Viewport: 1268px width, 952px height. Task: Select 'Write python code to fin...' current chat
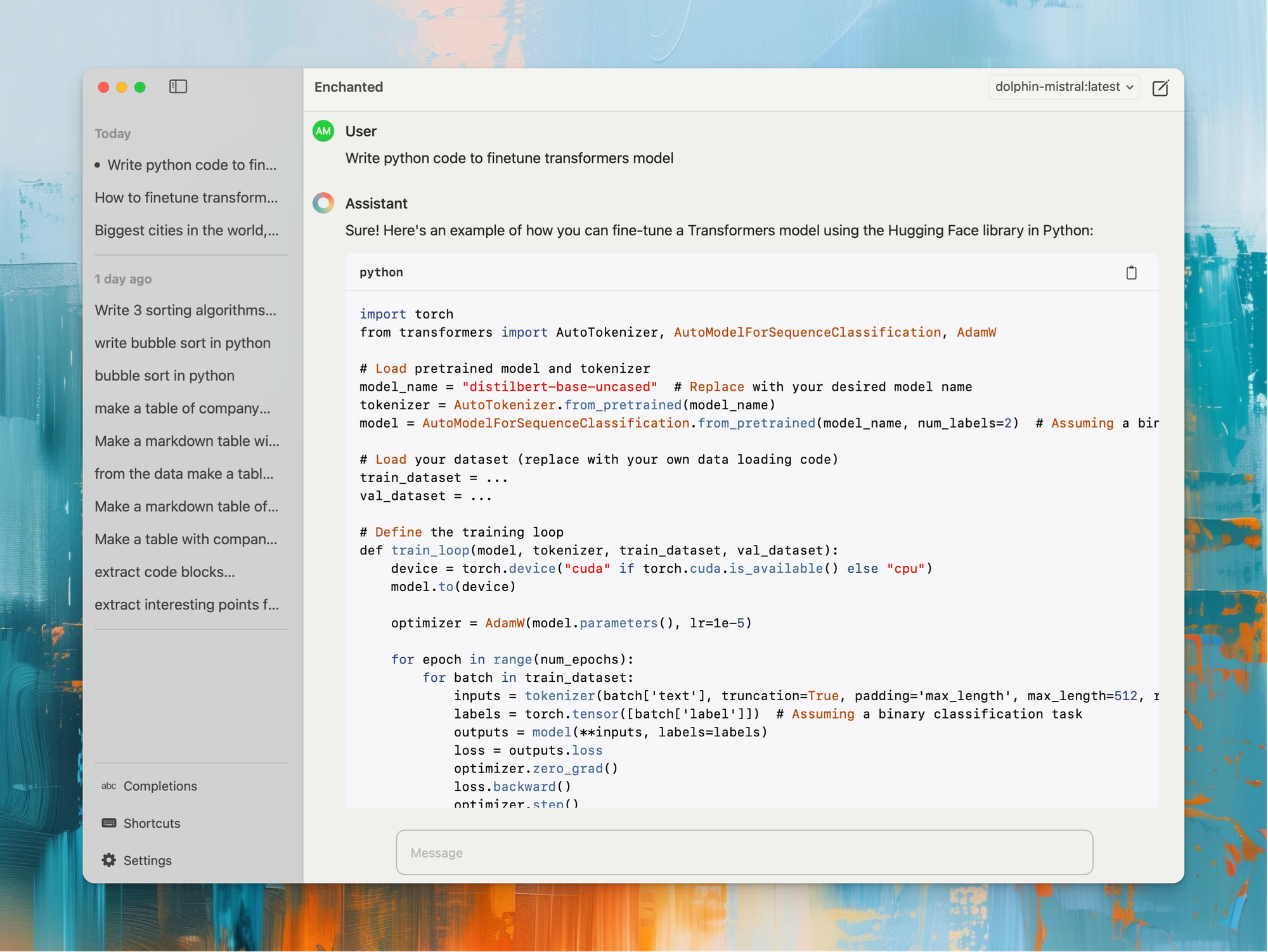coord(191,165)
